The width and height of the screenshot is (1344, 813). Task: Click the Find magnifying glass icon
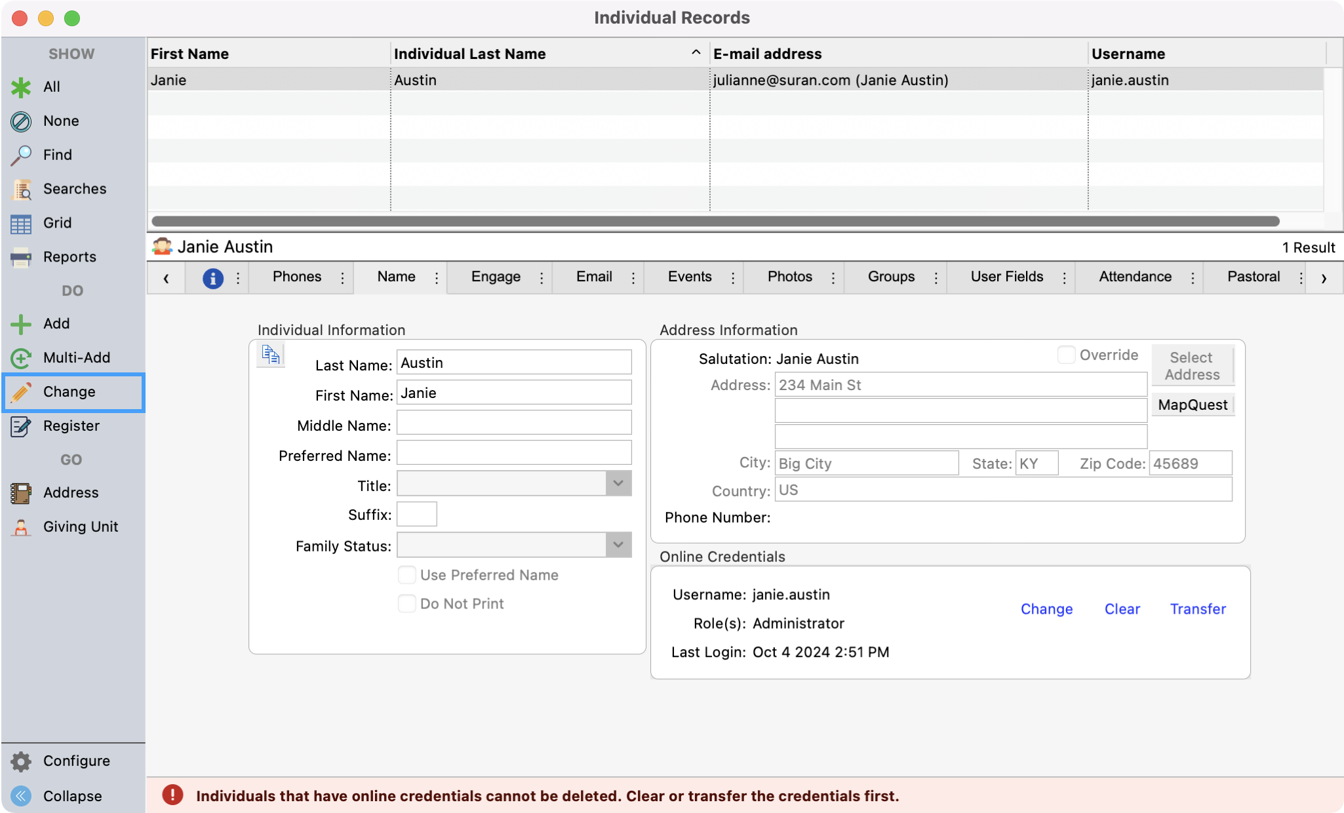coord(21,155)
